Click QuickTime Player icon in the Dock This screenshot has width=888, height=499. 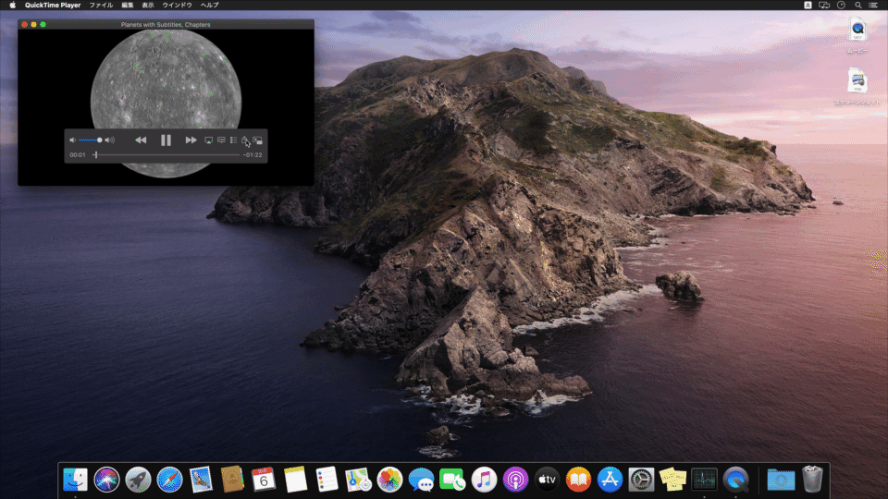(x=735, y=480)
